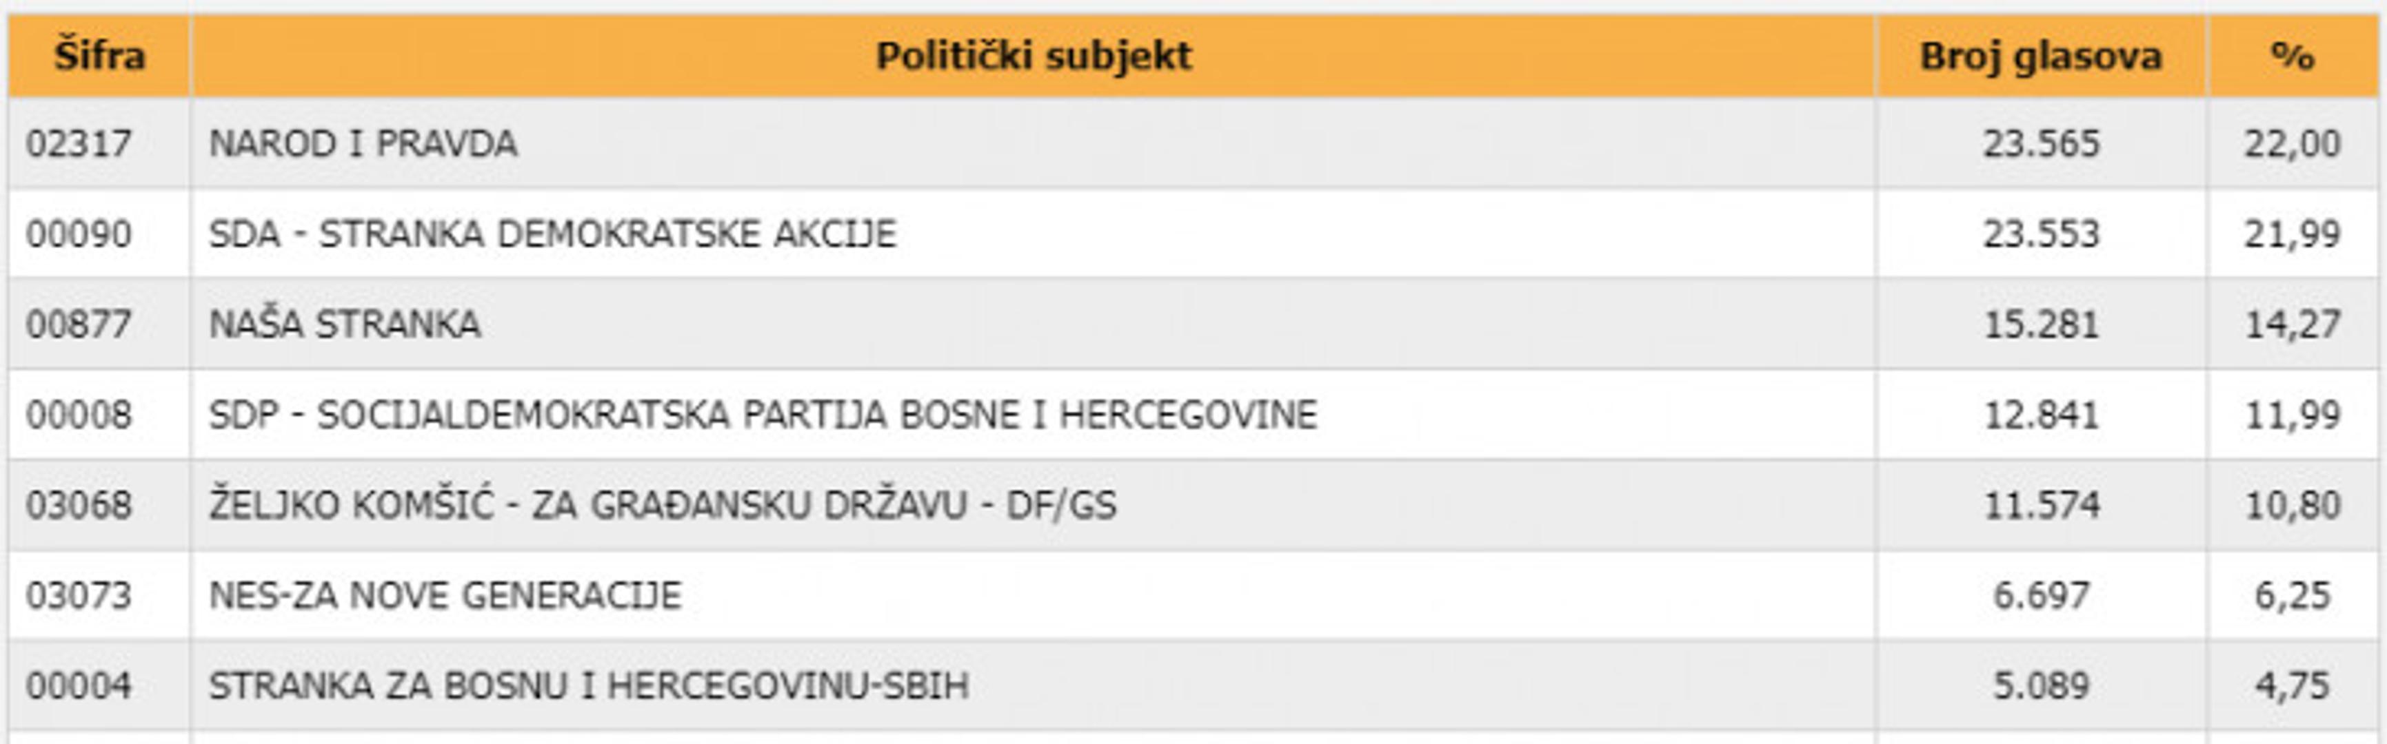This screenshot has width=2387, height=744.
Task: Click NES-ZA NOVE GENERACIJE party name
Action: tap(445, 595)
